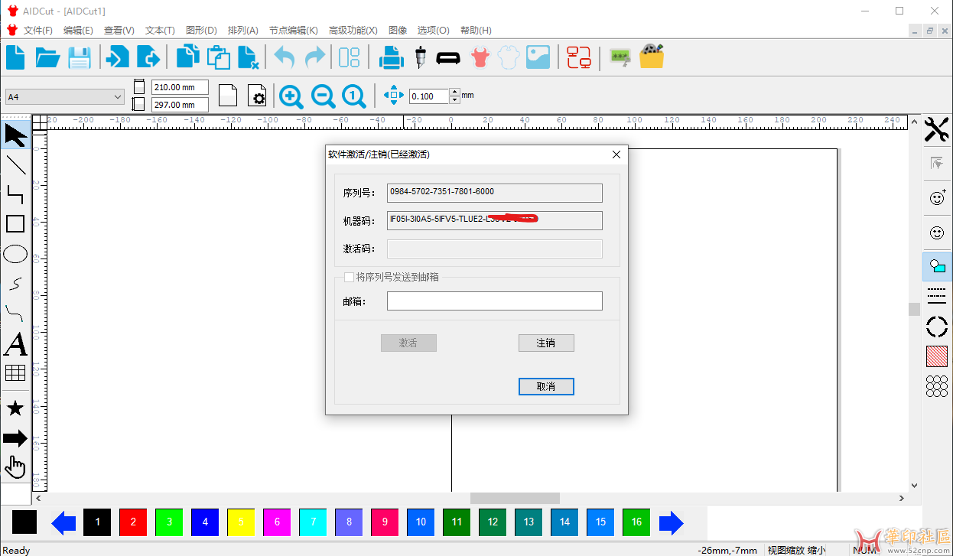Select the arrow Selection tool

click(x=16, y=135)
